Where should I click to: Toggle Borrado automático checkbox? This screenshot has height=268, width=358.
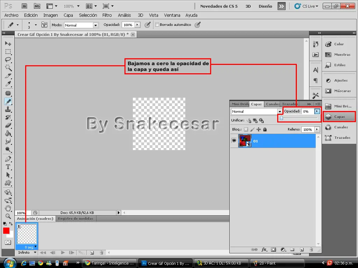coord(157,25)
